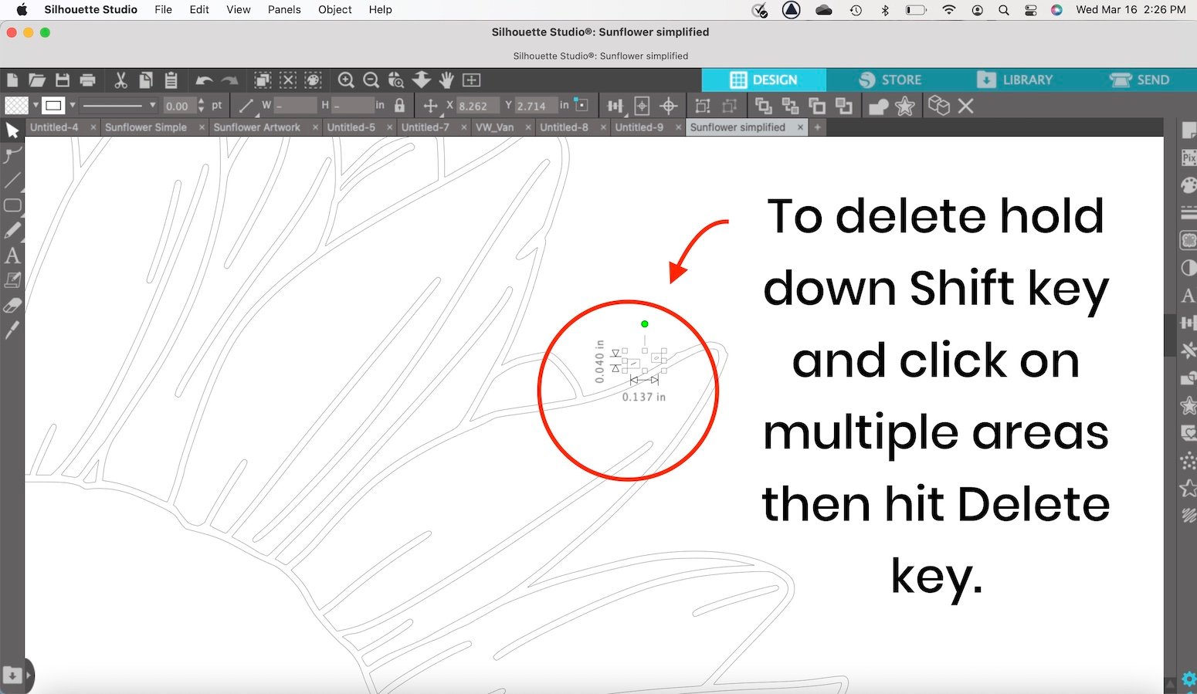The height and width of the screenshot is (694, 1197).
Task: Select the Text tool in left toolbar
Action: tap(12, 256)
